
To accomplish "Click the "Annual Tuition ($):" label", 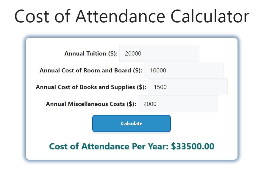I will (x=91, y=54).
